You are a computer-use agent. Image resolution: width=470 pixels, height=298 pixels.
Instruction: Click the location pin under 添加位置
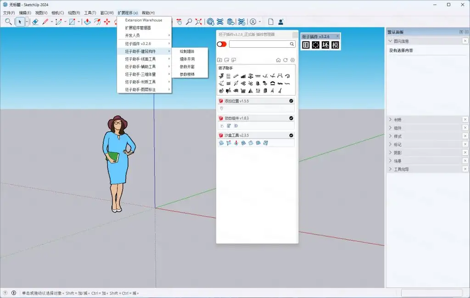pyautogui.click(x=222, y=108)
